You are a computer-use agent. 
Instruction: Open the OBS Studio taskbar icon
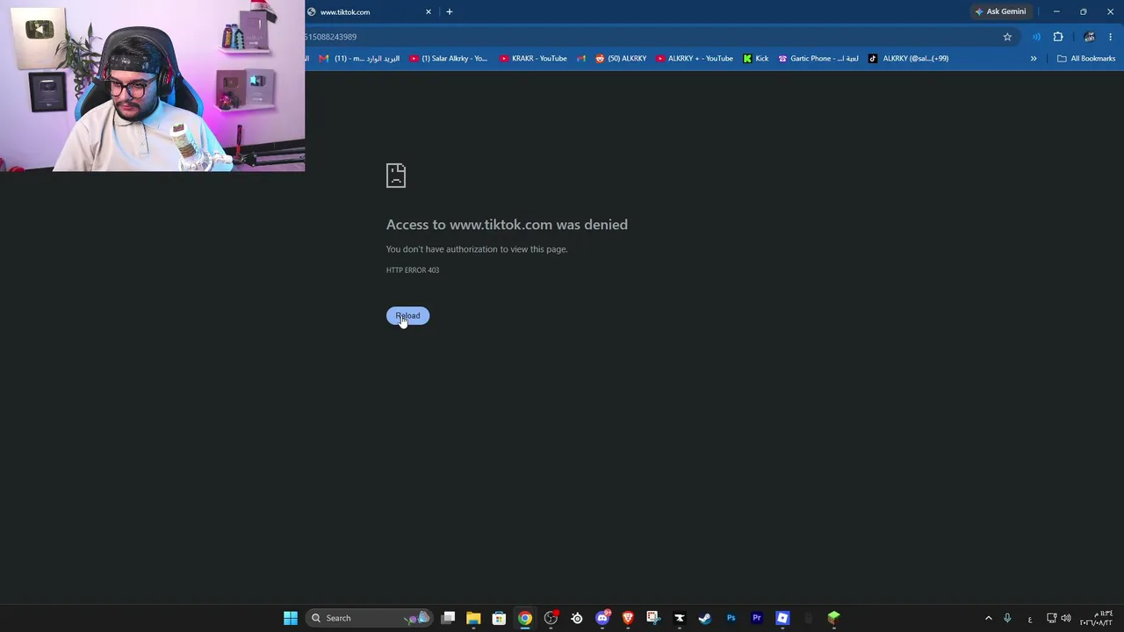551,618
